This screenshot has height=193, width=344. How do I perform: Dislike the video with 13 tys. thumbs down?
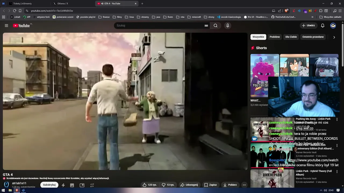168,185
